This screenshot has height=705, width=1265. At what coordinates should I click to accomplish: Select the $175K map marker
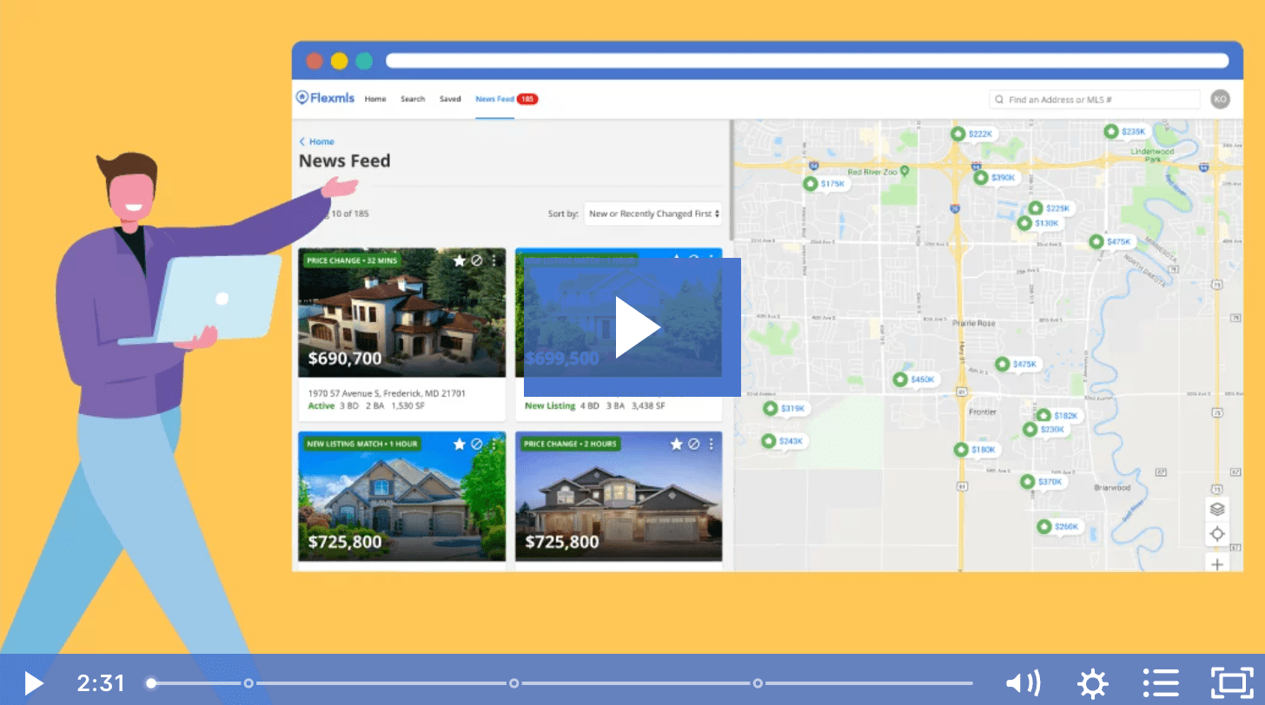click(x=825, y=183)
